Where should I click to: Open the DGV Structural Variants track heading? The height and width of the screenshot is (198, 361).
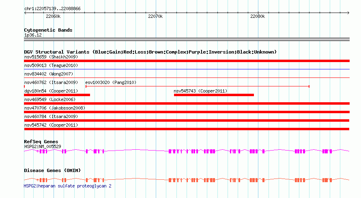pos(150,52)
